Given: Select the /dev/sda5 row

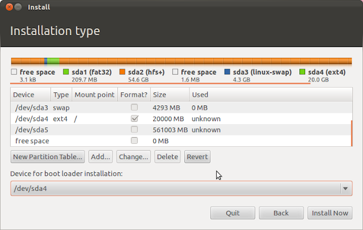Looking at the screenshot, I should (x=181, y=130).
